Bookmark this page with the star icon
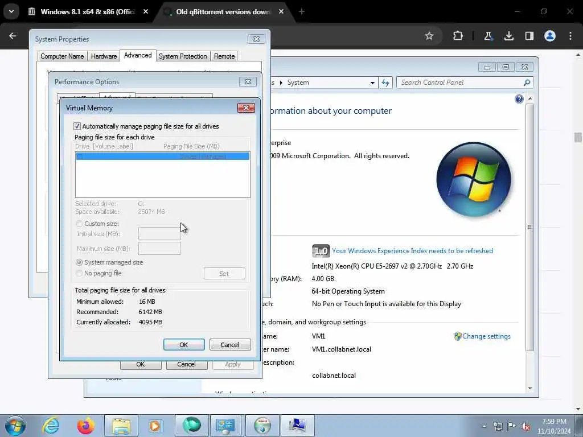The height and width of the screenshot is (437, 583). click(x=429, y=36)
